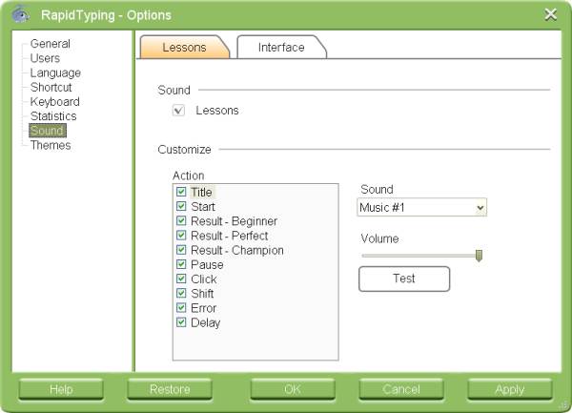Click the Apply button

(x=510, y=389)
